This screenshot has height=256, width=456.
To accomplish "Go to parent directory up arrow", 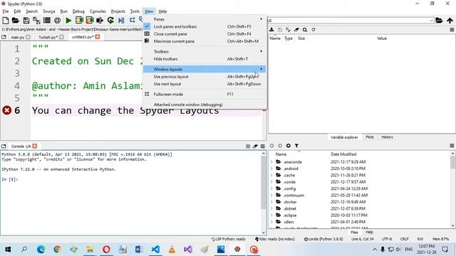I will pyautogui.click(x=450, y=21).
